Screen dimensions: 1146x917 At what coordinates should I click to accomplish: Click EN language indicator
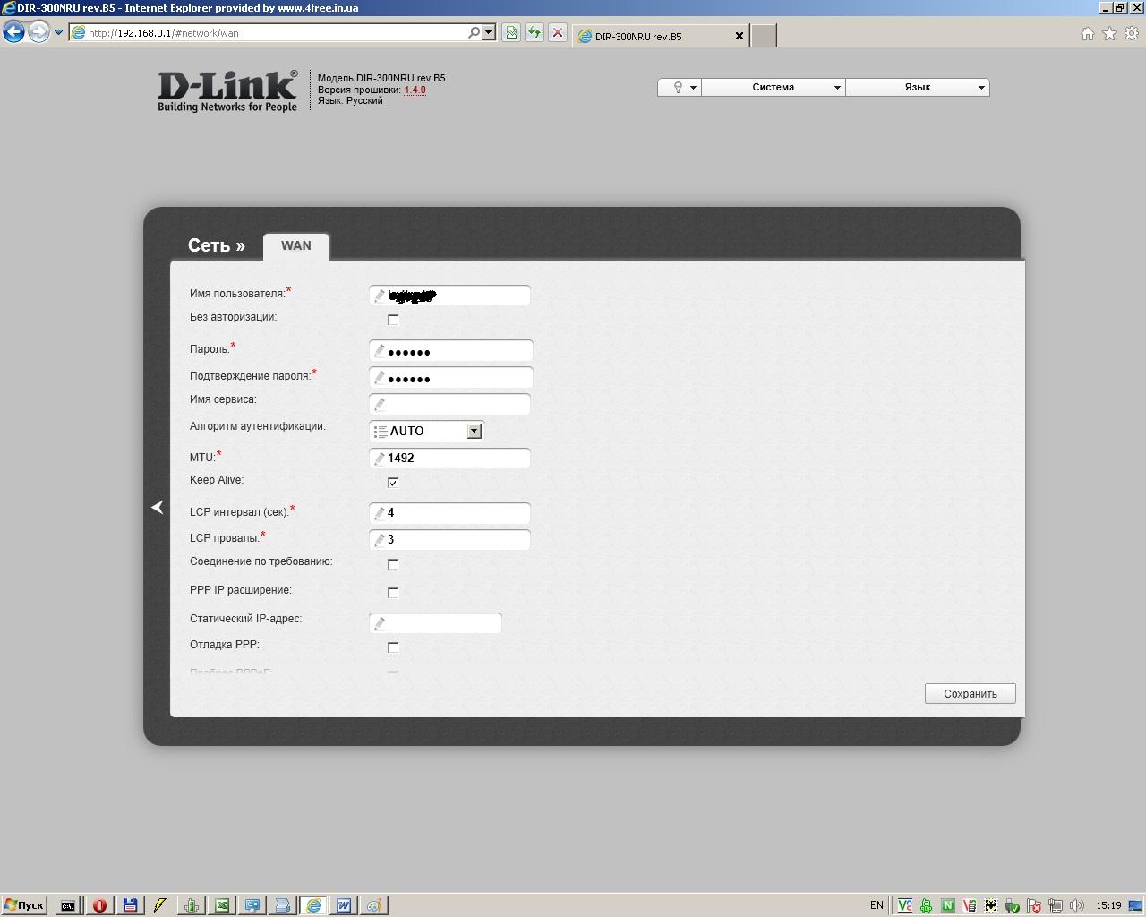click(x=877, y=905)
